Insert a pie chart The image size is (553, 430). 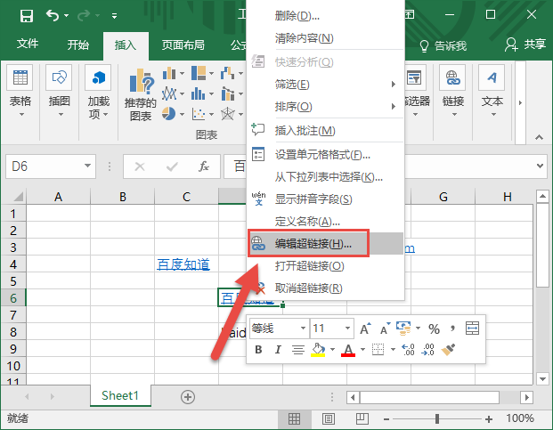tap(169, 114)
